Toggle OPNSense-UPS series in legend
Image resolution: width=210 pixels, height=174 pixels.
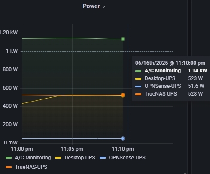coord(127,158)
